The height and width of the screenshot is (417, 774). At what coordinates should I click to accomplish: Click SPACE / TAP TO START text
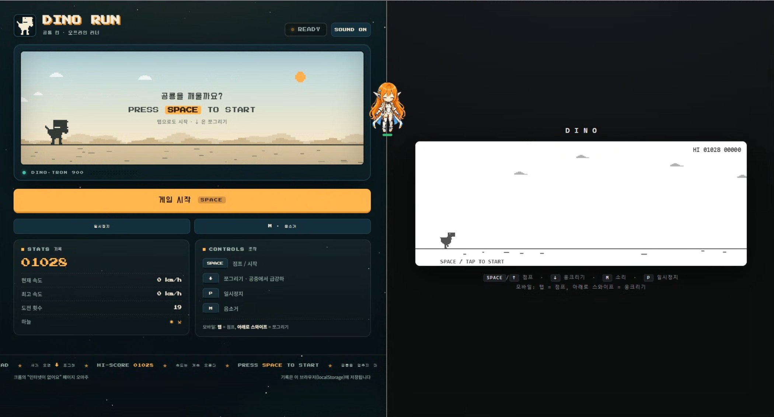click(472, 261)
